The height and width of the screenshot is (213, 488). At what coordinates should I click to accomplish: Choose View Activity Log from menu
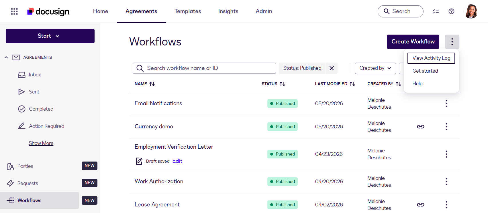tap(431, 58)
